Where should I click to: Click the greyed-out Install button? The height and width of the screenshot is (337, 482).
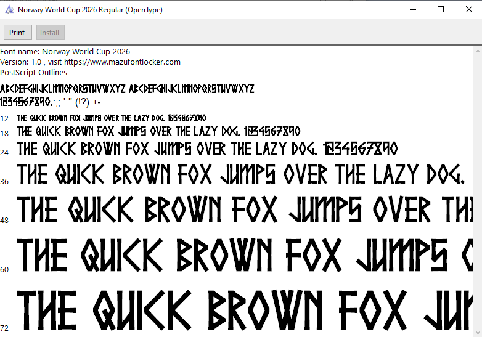[x=50, y=33]
